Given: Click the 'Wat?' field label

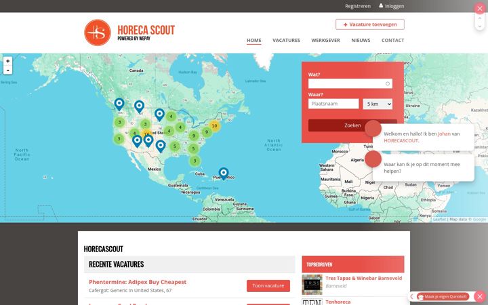Looking at the screenshot, I should pos(314,75).
